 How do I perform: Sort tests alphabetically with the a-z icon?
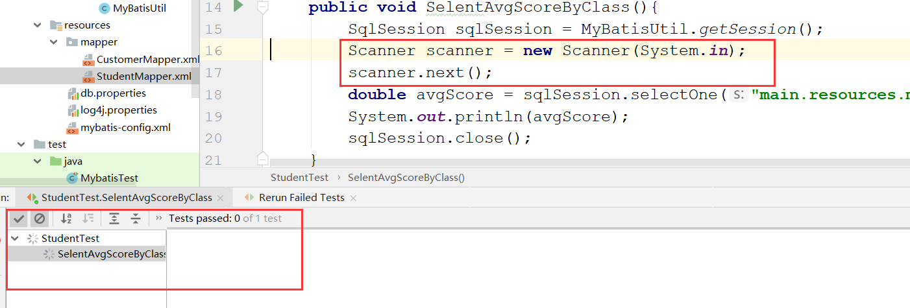tap(66, 219)
